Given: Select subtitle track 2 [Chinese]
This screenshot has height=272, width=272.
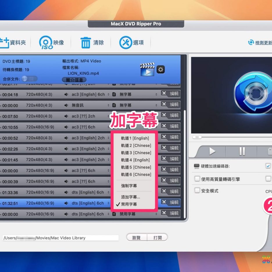Looking at the screenshot, I should click(x=136, y=145).
